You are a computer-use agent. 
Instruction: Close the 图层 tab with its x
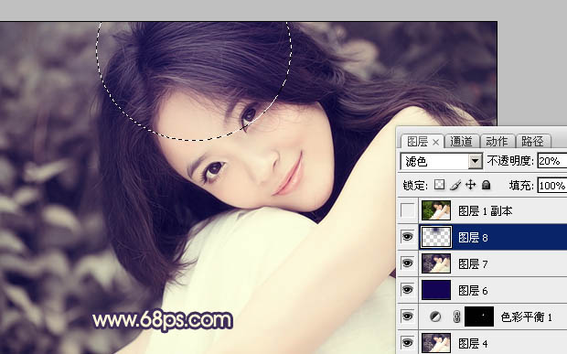[435, 143]
